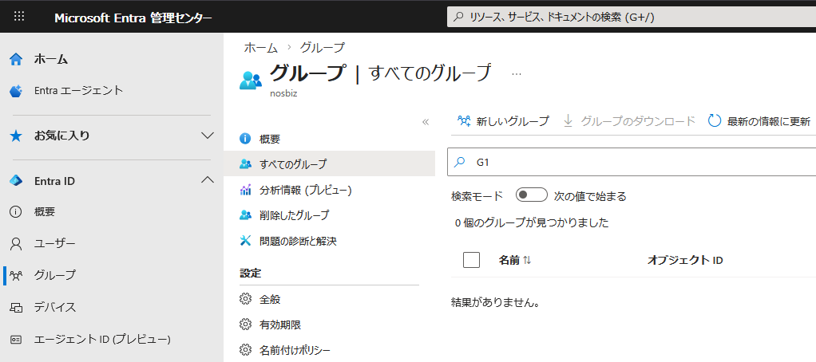Viewport: 816px width, 362px height.
Task: Click the 問題の診断と解決 wrench icon
Action: click(245, 241)
